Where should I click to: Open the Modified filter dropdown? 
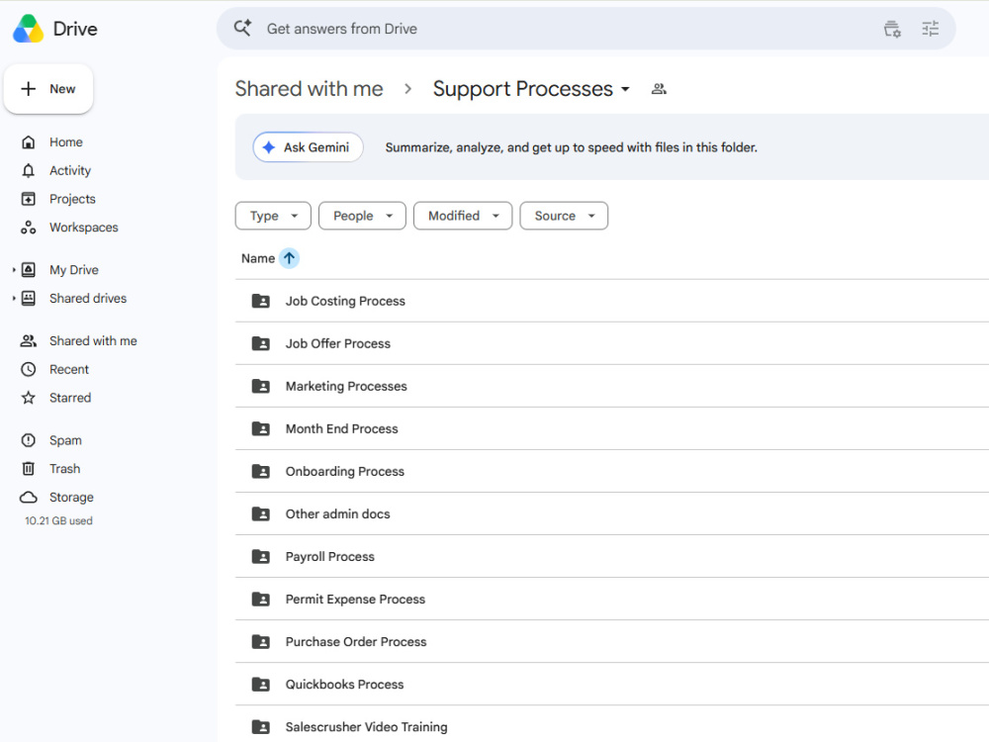462,216
